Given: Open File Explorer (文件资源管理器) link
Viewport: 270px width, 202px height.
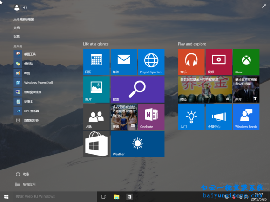Looking at the screenshot, I should point(24,20).
